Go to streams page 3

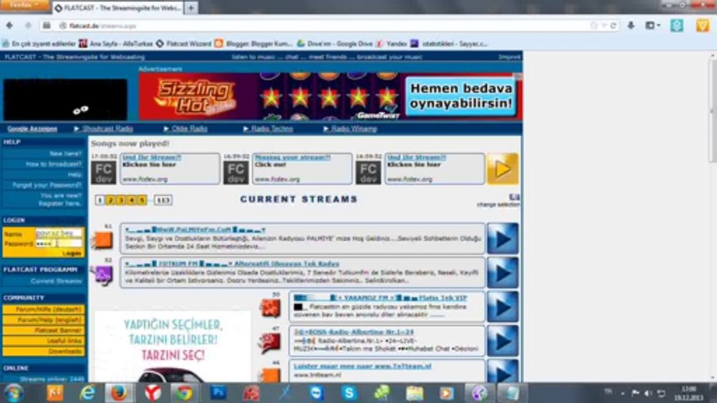[x=121, y=200]
